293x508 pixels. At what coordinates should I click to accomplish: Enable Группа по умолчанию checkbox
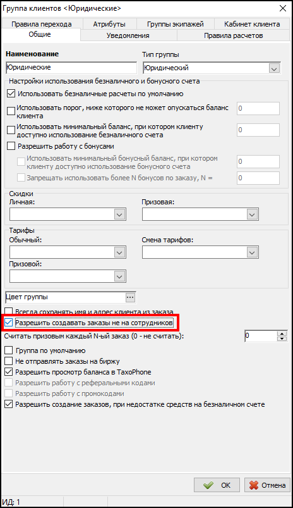(x=8, y=350)
